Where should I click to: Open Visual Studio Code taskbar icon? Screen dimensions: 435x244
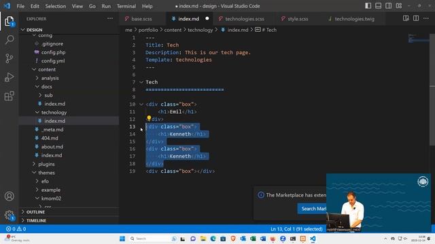click(x=313, y=239)
